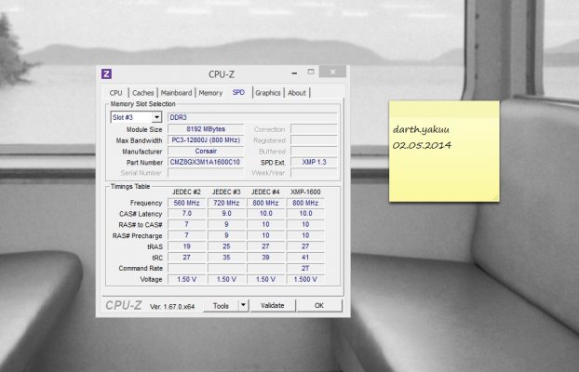Click the Corsair manufacturer value
The width and height of the screenshot is (579, 372).
206,152
